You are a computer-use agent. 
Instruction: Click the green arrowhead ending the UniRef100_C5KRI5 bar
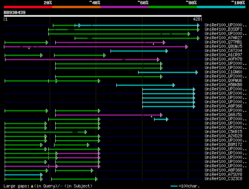click(x=86, y=132)
